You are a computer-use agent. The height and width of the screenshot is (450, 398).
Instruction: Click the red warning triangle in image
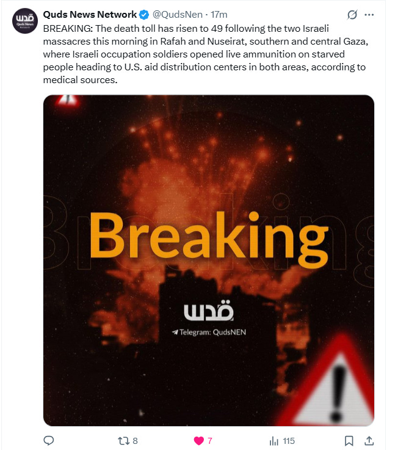pos(334,385)
